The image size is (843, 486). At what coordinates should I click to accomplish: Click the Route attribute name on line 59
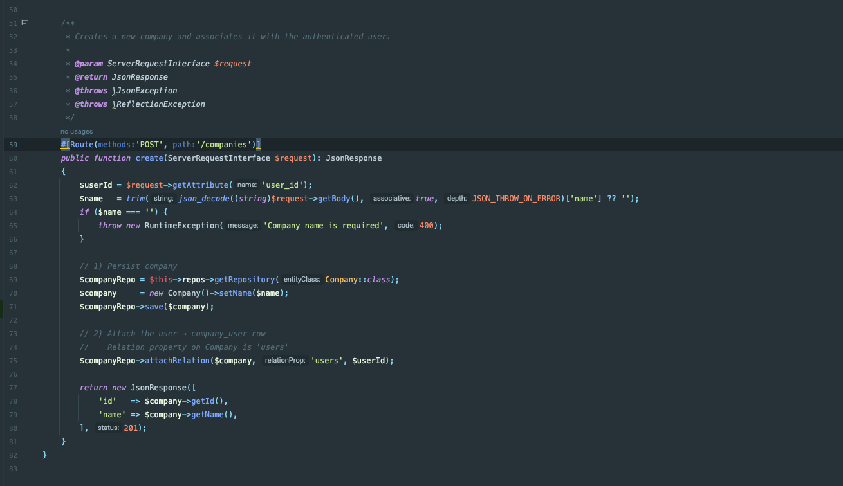click(82, 145)
